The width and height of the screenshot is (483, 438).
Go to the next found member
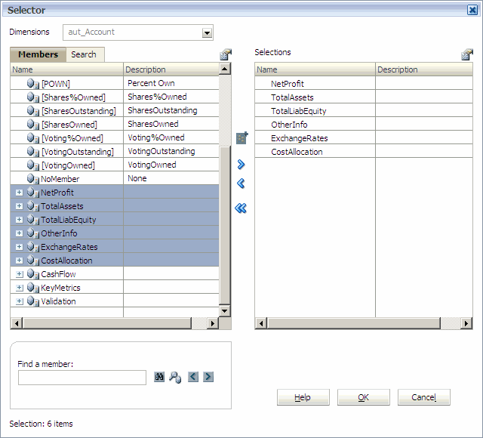(208, 377)
